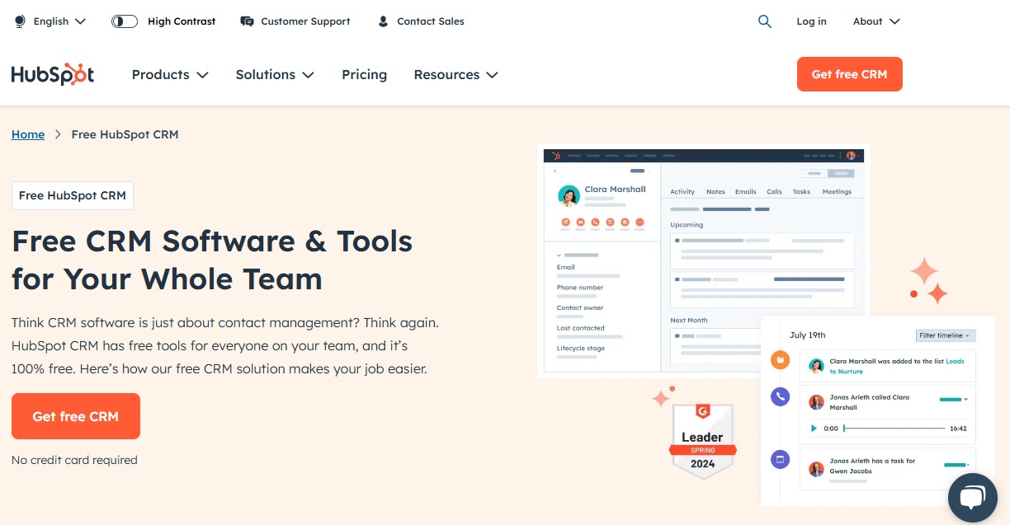Click the 'Lifecycle stage' field label
Image resolution: width=1010 pixels, height=525 pixels.
tap(581, 349)
